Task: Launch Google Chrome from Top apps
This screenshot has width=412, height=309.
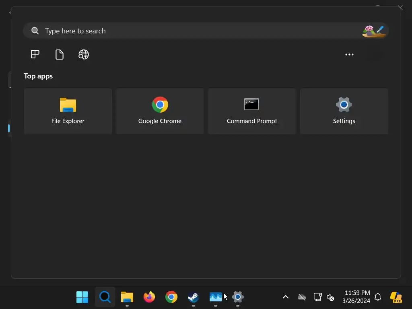Action: (x=160, y=111)
